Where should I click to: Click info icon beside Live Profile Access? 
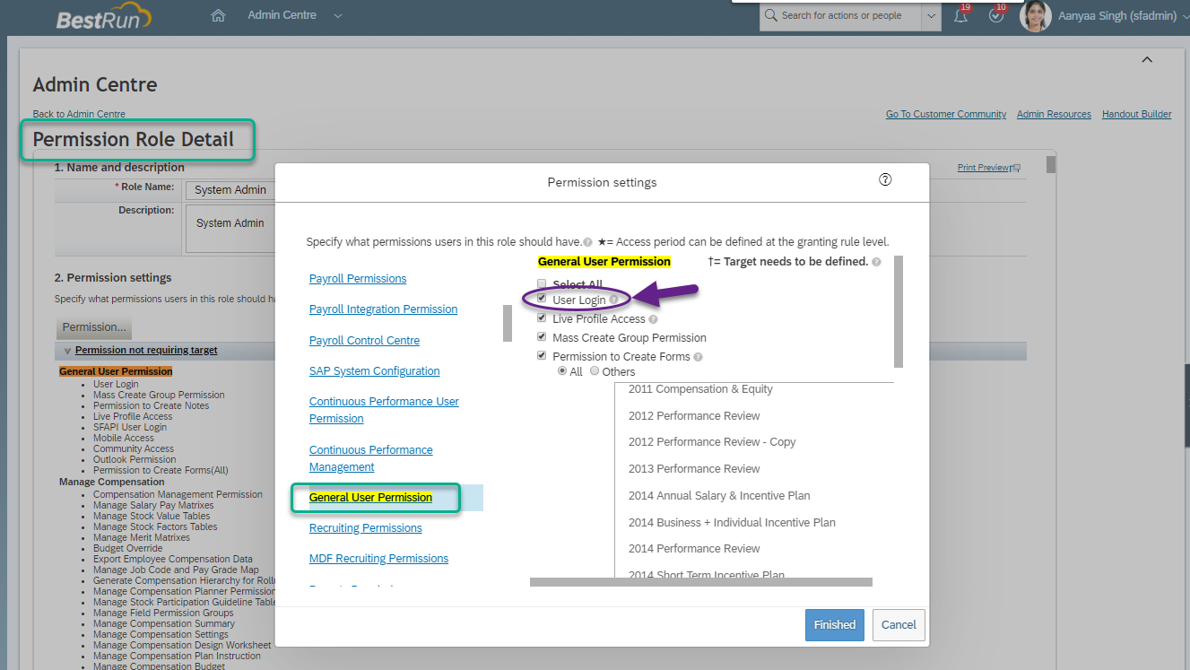(653, 319)
